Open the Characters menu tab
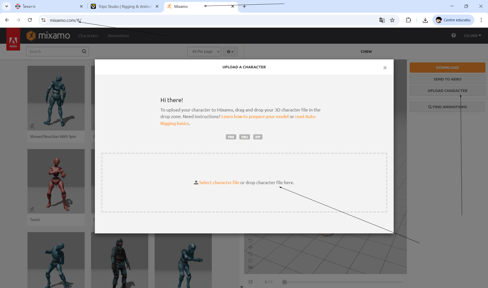This screenshot has width=488, height=288. (x=88, y=36)
